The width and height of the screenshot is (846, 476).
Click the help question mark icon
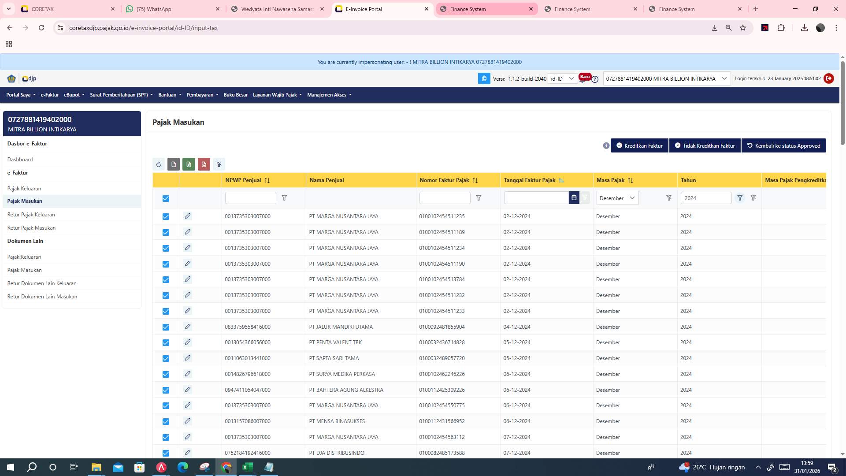click(595, 79)
